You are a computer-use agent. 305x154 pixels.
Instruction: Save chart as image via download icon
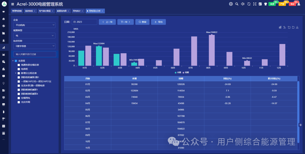coord(297,27)
